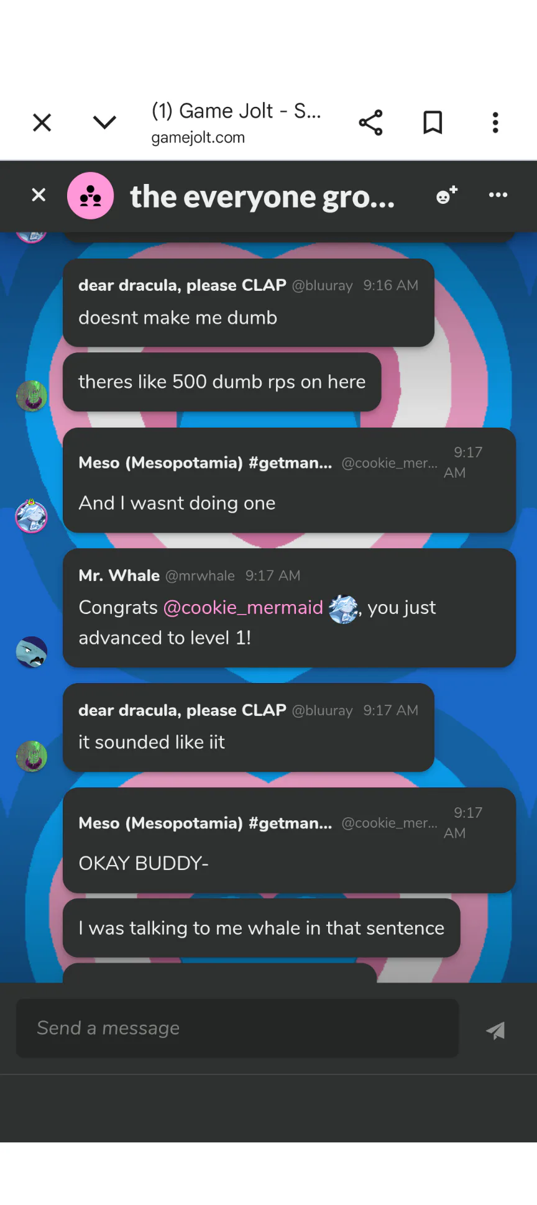Open Mr. Whale's shark avatar
537x1205 pixels.
click(x=32, y=652)
